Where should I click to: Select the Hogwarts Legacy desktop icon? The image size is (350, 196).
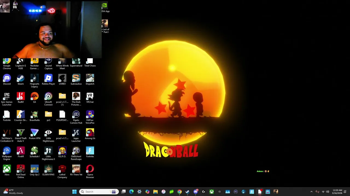coord(34,81)
